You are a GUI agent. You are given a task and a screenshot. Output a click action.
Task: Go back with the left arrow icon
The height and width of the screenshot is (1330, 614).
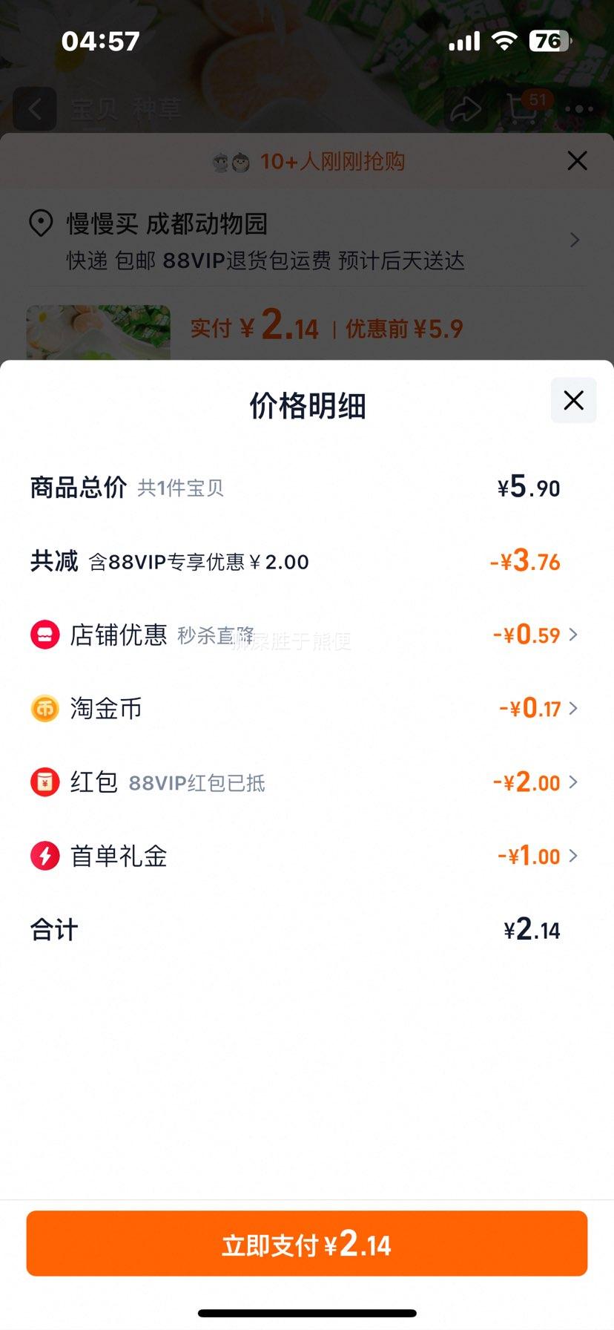(35, 109)
